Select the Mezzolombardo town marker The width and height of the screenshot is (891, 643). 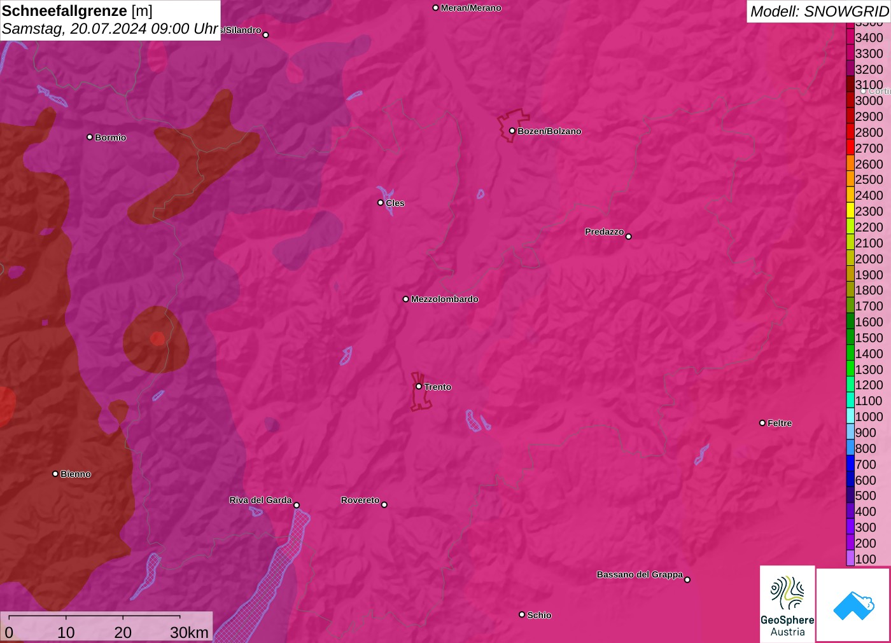[x=406, y=299]
